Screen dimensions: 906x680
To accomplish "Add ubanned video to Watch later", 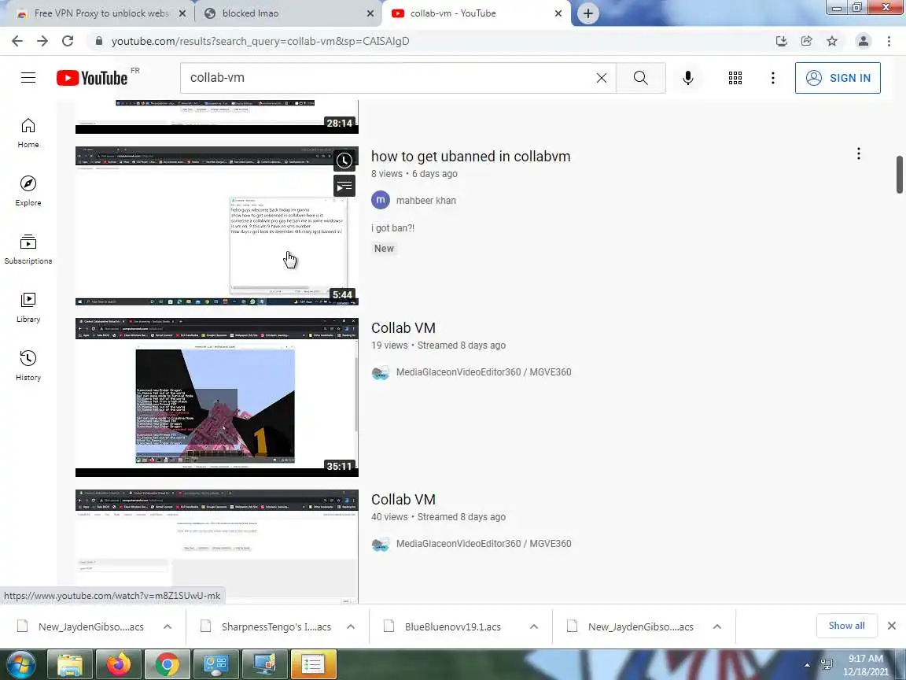I will point(344,161).
